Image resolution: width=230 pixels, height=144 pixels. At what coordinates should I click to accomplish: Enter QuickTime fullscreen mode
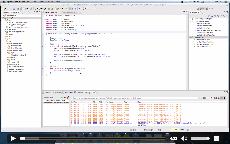(x=217, y=139)
